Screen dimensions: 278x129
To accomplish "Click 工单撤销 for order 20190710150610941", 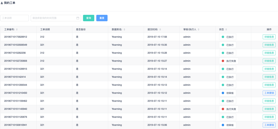I will (269, 125).
